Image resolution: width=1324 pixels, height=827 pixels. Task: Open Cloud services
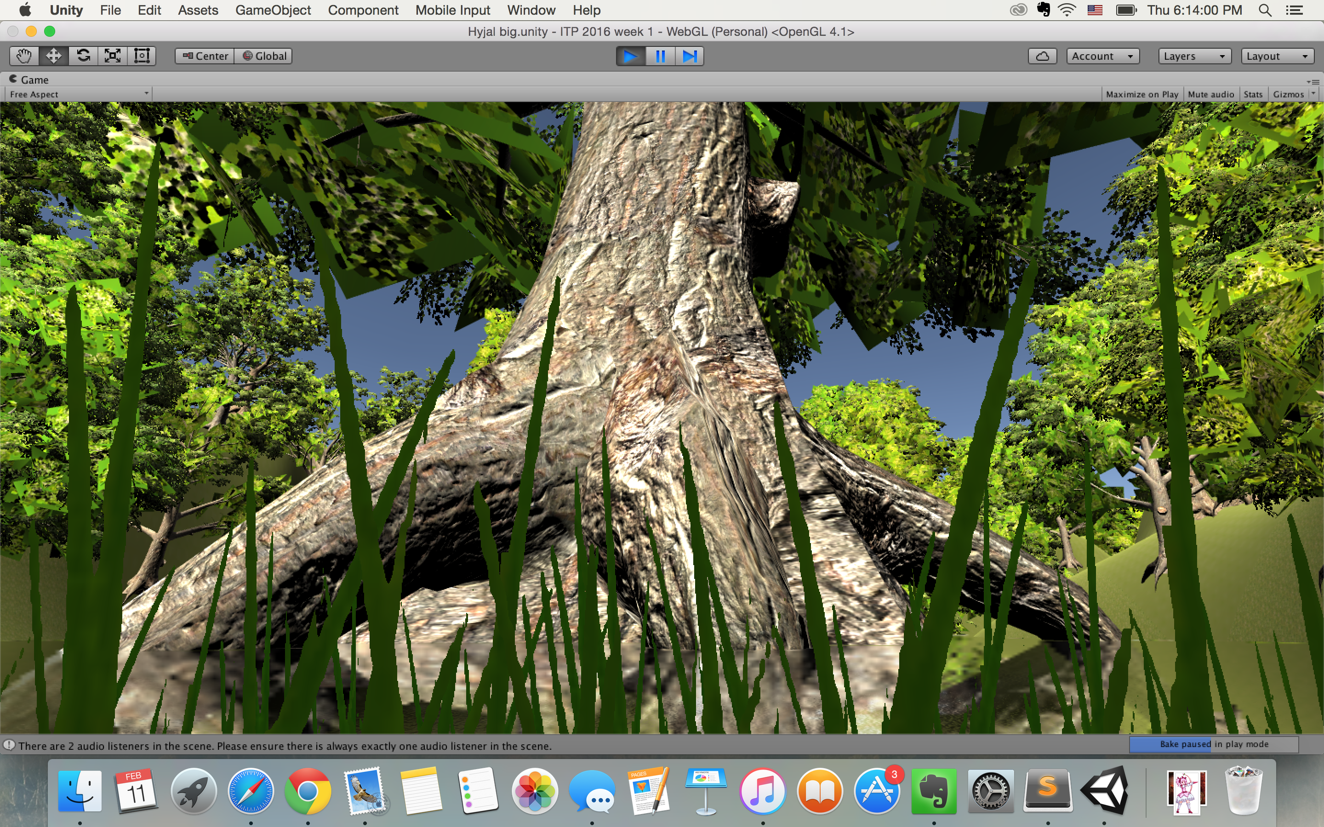1042,56
